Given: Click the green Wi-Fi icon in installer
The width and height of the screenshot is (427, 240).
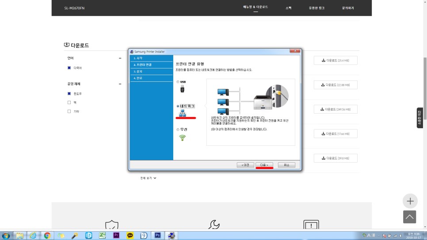Looking at the screenshot, I should (183, 137).
